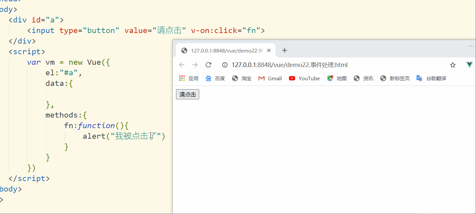Reload the page in Chrome
476x214 pixels.
coord(208,65)
